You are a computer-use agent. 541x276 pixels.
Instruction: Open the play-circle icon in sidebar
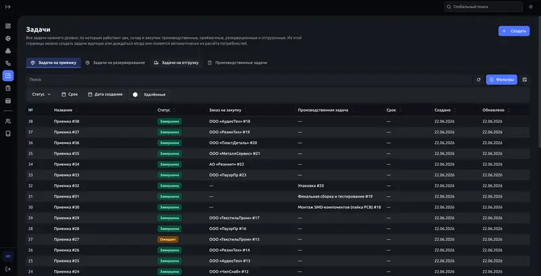pyautogui.click(x=8, y=39)
